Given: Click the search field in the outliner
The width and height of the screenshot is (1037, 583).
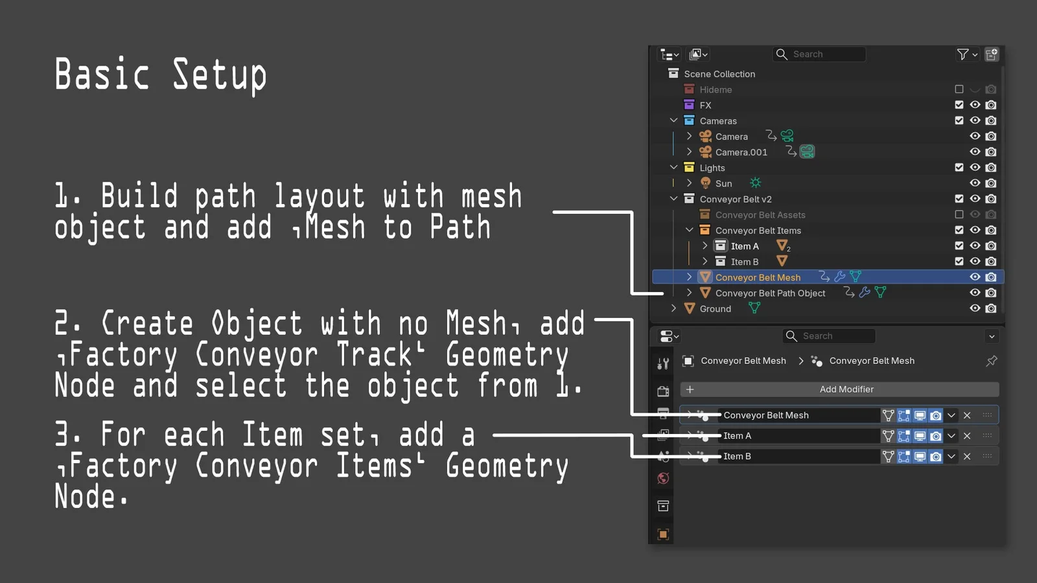Looking at the screenshot, I should 819,54.
